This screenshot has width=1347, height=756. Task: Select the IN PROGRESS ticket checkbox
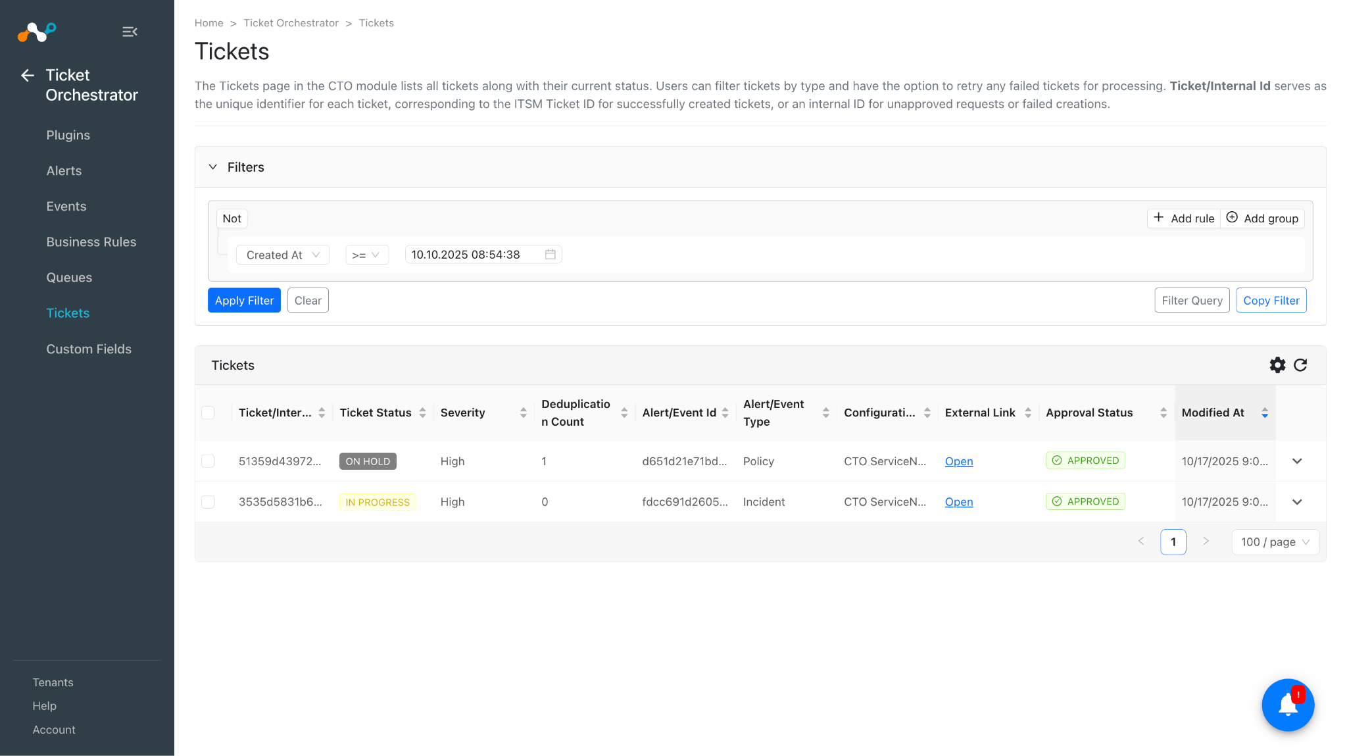pyautogui.click(x=208, y=502)
